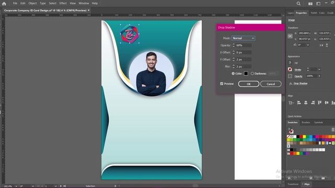This screenshot has height=188, width=335.
Task: Toggle the Preview checkbox in Drop Shadow
Action: pos(221,84)
